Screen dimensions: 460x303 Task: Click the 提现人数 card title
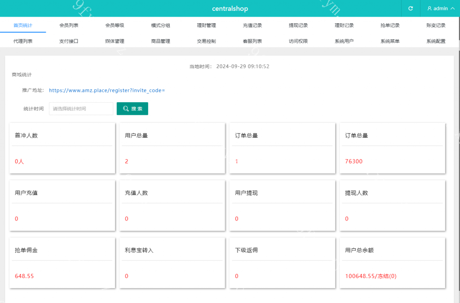(x=356, y=193)
